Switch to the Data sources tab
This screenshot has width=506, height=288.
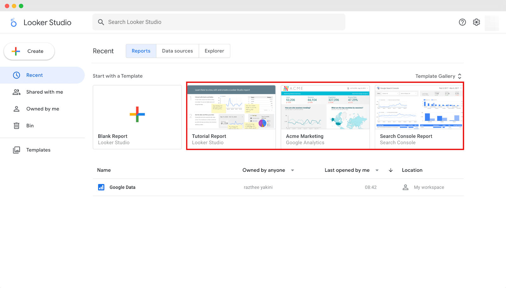point(177,51)
